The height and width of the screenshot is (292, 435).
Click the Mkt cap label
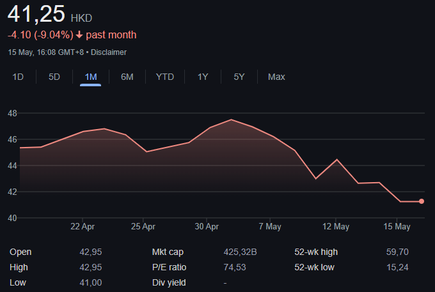[x=168, y=252]
